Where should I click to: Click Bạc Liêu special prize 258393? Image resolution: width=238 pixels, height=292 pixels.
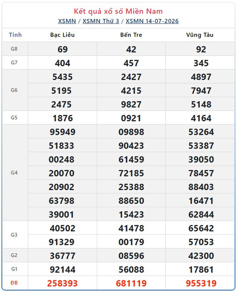(62, 283)
